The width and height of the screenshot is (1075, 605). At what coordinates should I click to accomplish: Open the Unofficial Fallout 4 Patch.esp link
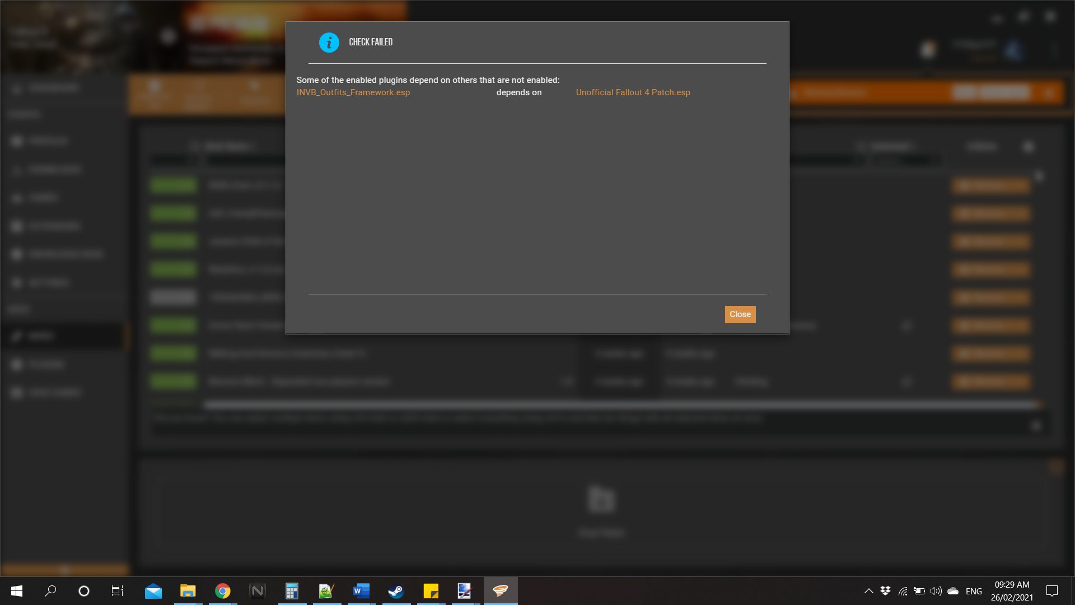(x=633, y=92)
